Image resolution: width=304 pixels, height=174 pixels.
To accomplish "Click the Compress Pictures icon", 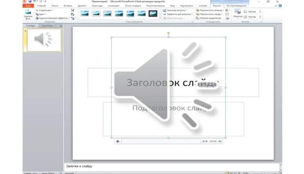I will point(72,10).
